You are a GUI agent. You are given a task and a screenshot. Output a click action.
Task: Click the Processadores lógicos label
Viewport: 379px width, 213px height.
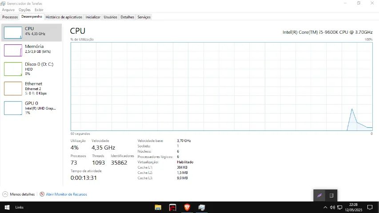(x=155, y=157)
